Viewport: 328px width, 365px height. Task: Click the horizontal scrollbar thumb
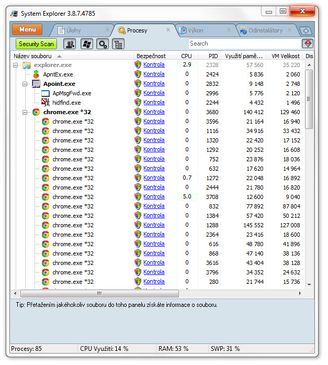pos(99,293)
